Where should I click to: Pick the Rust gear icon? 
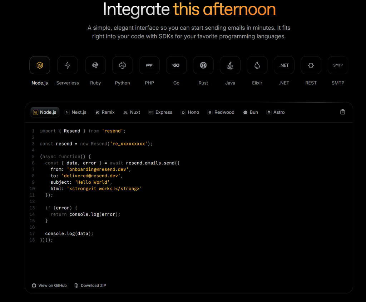coord(203,65)
